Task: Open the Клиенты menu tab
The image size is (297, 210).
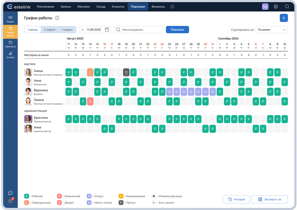Action: point(118,7)
